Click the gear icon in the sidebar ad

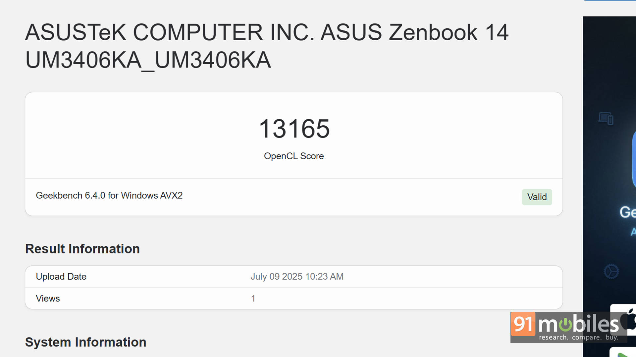(x=611, y=271)
